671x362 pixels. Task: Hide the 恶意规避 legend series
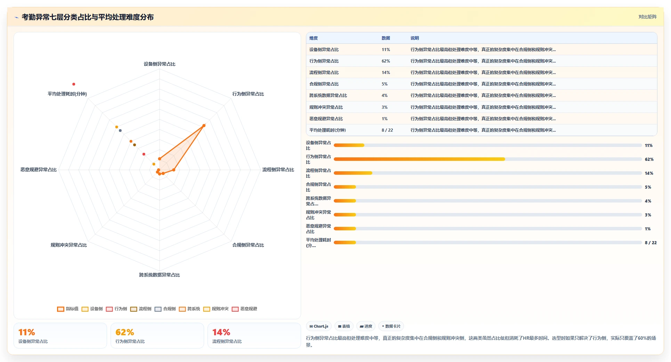[244, 309]
